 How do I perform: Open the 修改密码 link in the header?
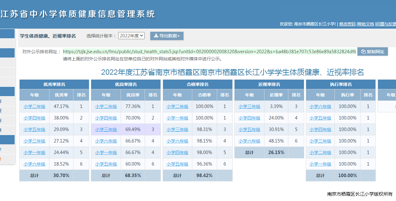347,24
